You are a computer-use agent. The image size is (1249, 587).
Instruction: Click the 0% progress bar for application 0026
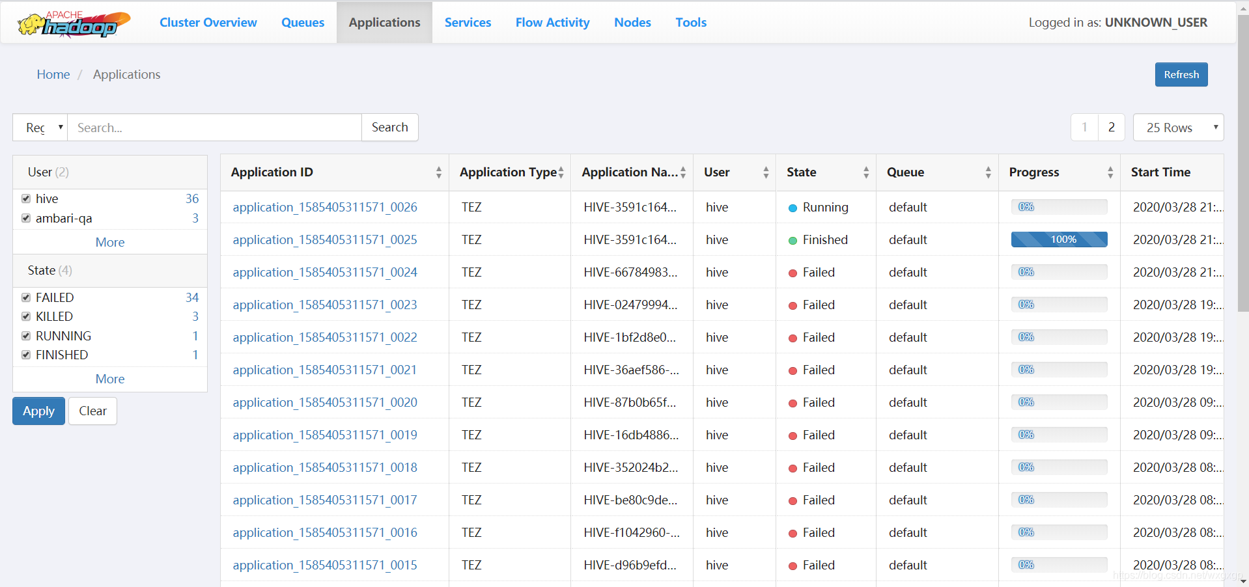1060,207
